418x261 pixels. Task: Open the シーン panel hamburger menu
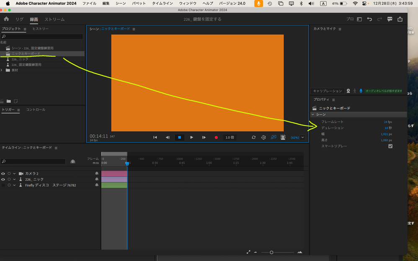click(134, 29)
